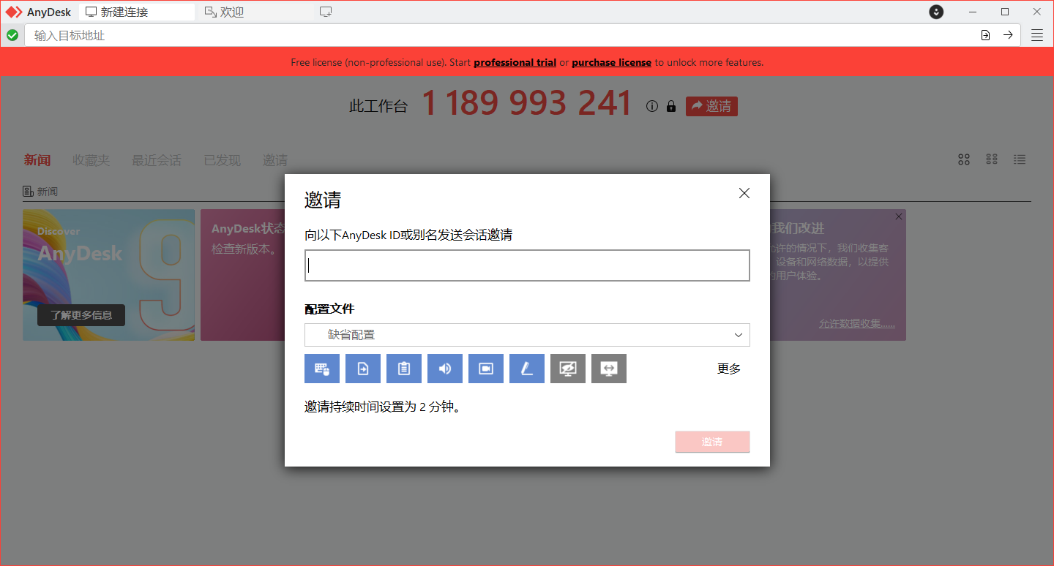Follow the professional trial link
Viewport: 1054px width, 566px height.
[515, 62]
